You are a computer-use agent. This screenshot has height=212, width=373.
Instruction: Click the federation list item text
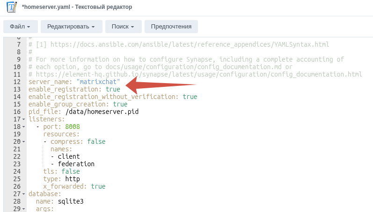(x=76, y=164)
